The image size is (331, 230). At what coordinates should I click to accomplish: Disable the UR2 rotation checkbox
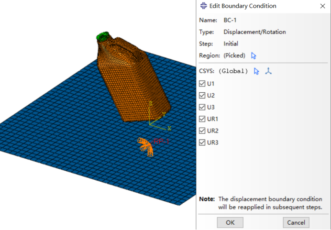202,131
